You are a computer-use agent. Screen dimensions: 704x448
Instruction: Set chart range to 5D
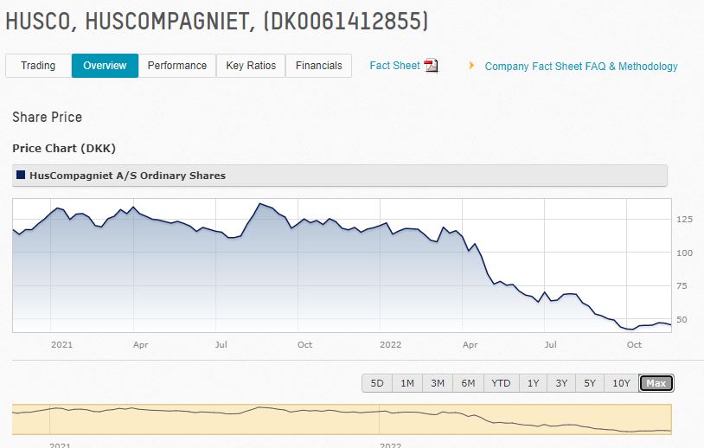click(377, 383)
